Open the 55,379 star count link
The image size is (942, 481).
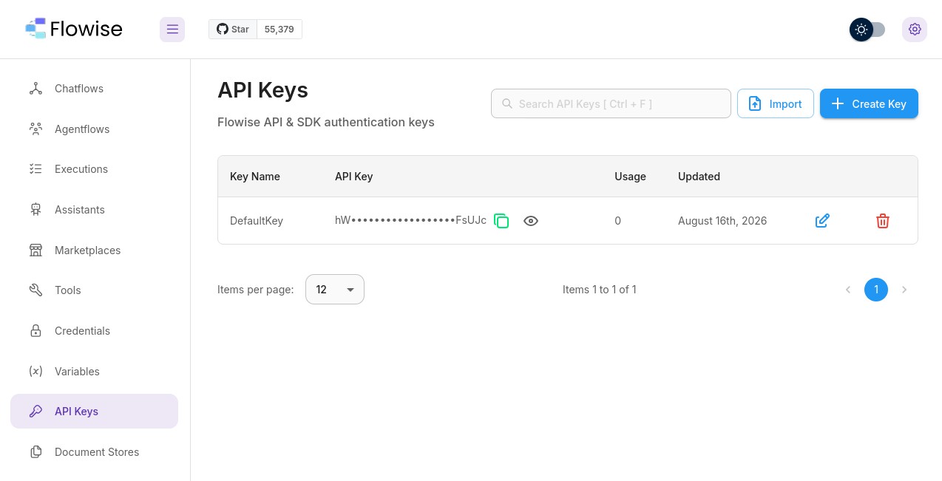point(279,30)
